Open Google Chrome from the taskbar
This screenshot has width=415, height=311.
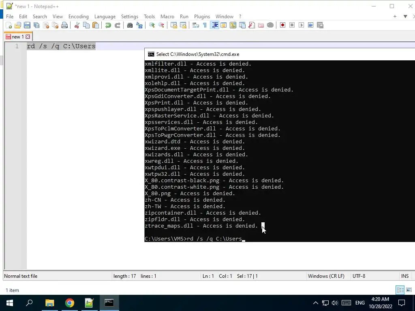[x=70, y=303]
